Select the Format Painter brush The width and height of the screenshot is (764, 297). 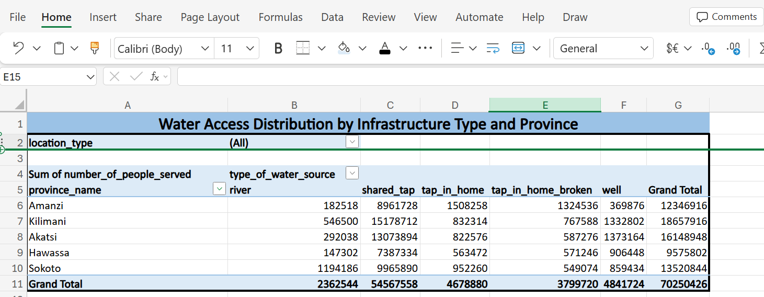coord(95,48)
